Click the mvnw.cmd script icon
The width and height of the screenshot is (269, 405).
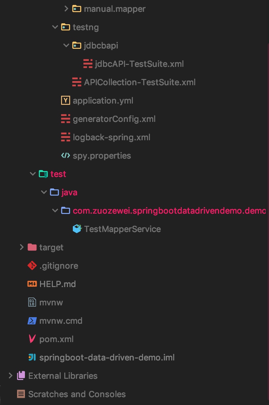point(32,321)
